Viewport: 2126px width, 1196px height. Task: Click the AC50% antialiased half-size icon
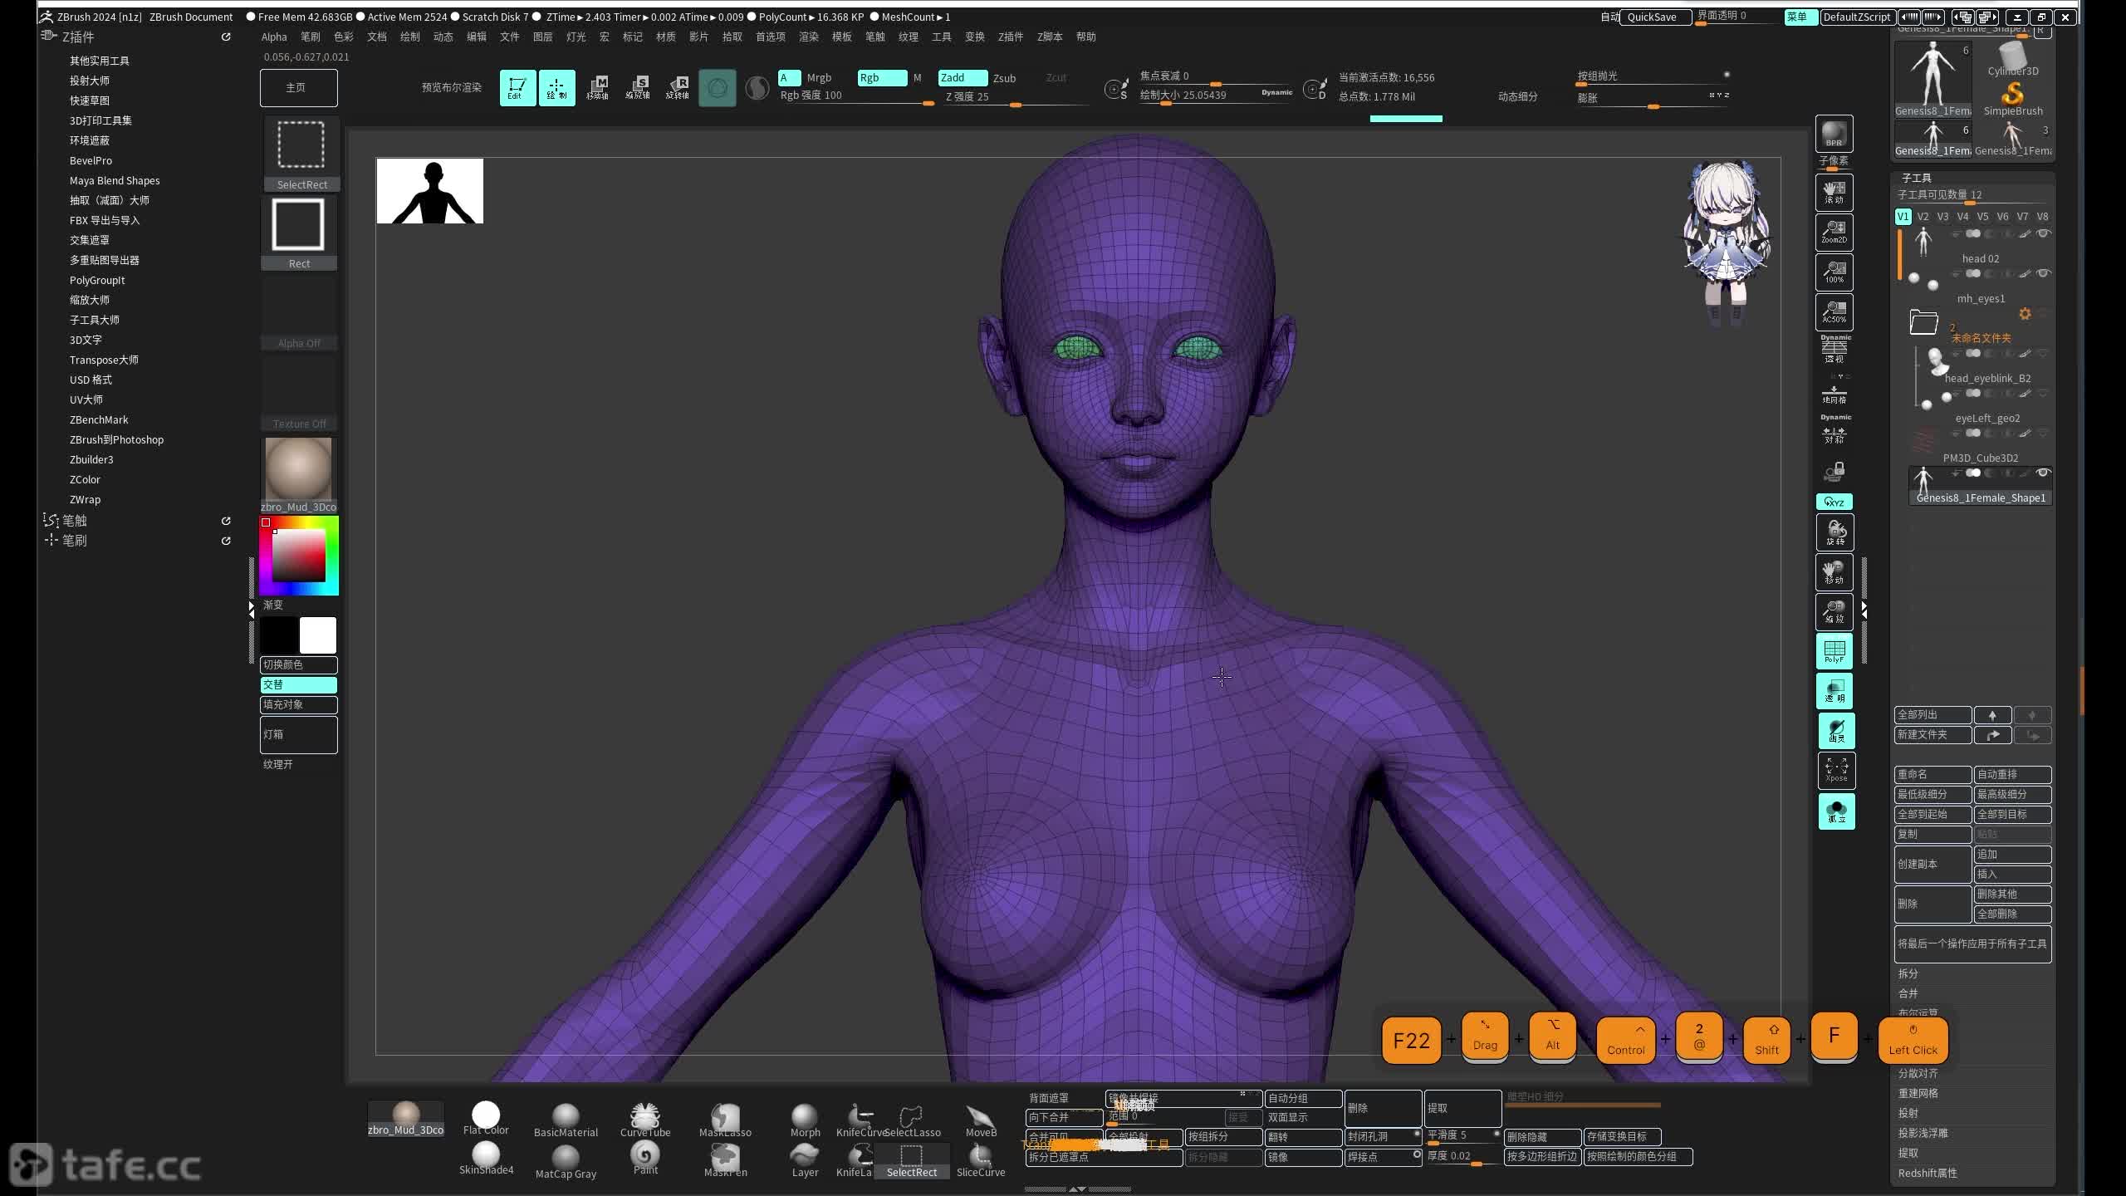1834,311
